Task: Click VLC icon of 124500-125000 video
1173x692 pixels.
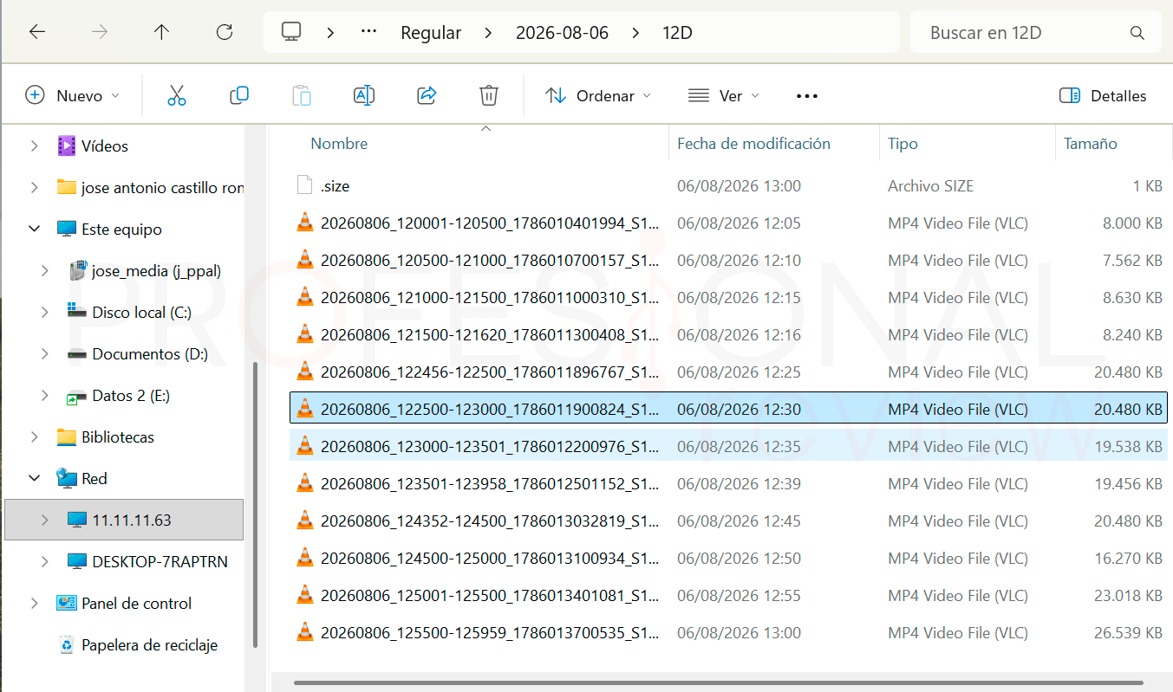Action: [x=304, y=558]
